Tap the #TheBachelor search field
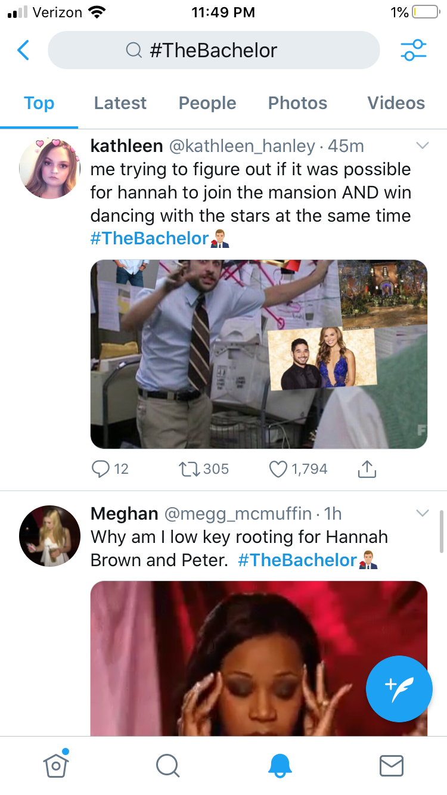 tap(213, 50)
